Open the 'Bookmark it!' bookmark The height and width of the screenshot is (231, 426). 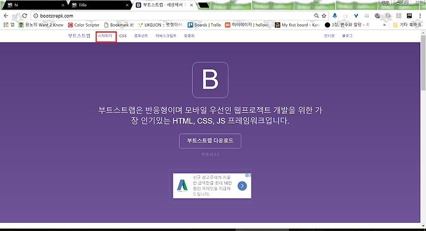click(x=119, y=25)
